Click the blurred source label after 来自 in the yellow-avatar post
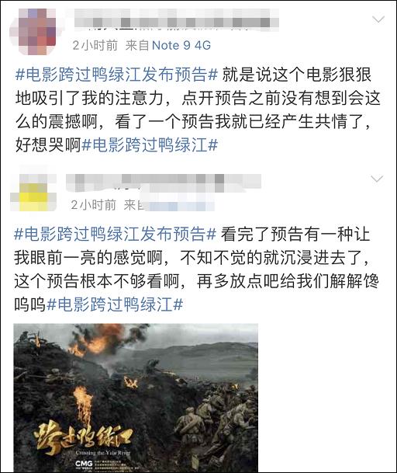 point(180,205)
